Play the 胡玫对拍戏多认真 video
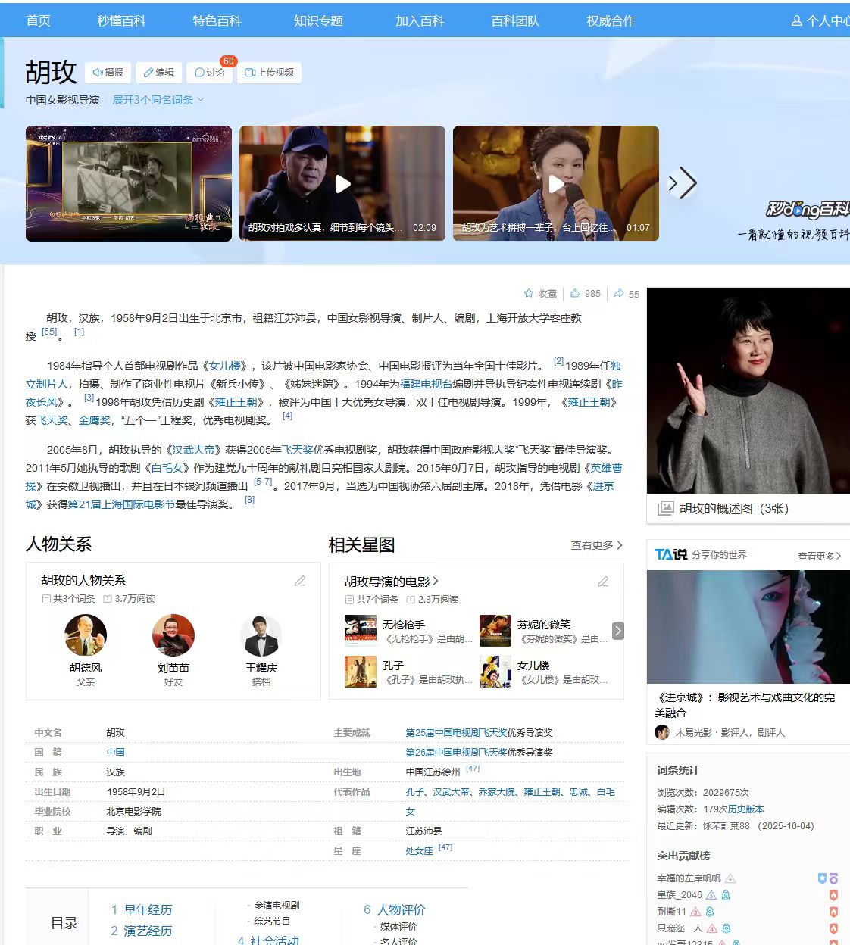This screenshot has height=945, width=850. (342, 183)
